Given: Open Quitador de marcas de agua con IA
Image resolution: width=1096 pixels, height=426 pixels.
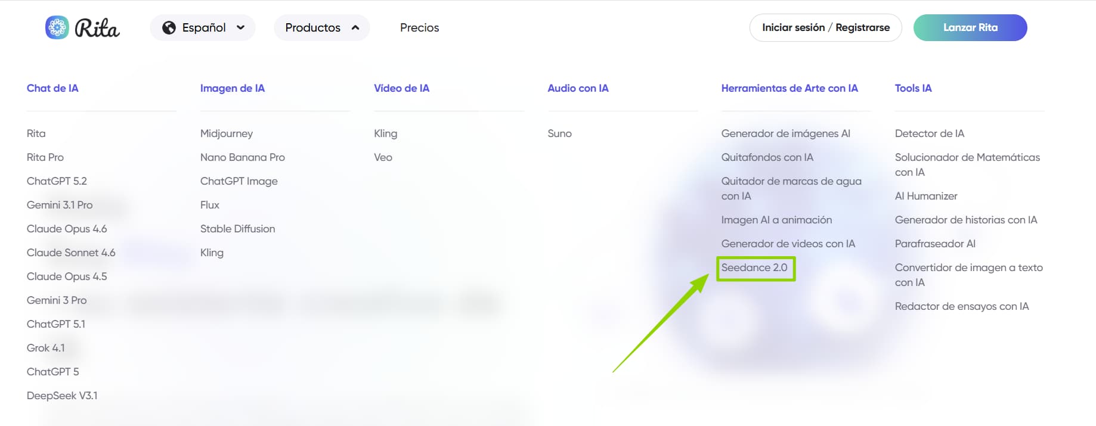Looking at the screenshot, I should (791, 188).
